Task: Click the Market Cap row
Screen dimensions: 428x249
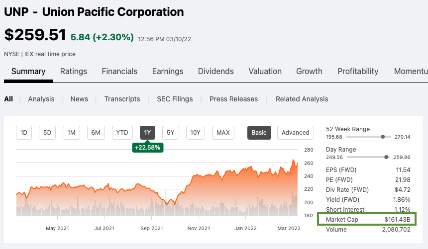Action: [x=368, y=219]
